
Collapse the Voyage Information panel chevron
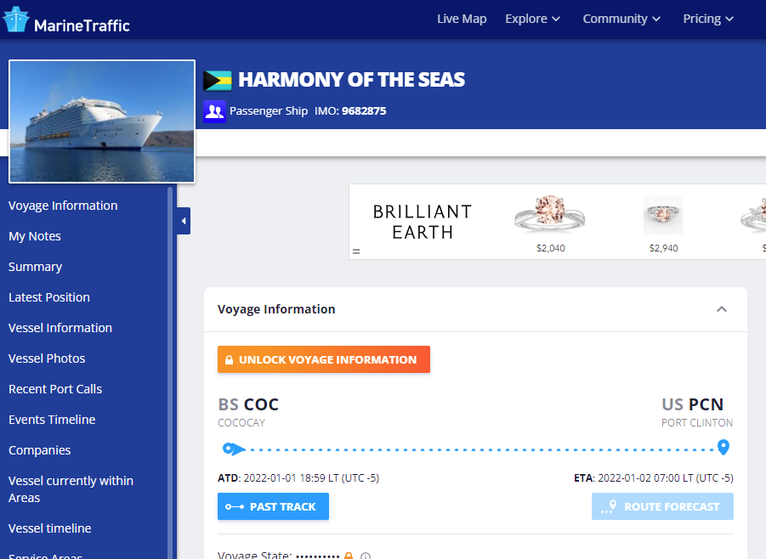(x=722, y=309)
